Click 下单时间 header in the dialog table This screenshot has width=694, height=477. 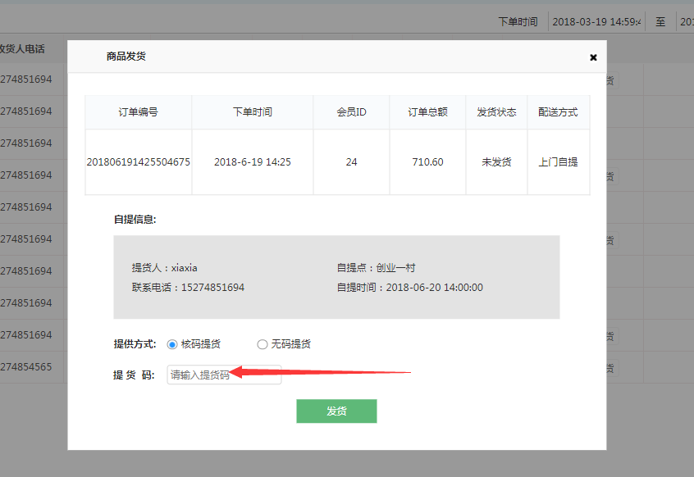point(252,112)
